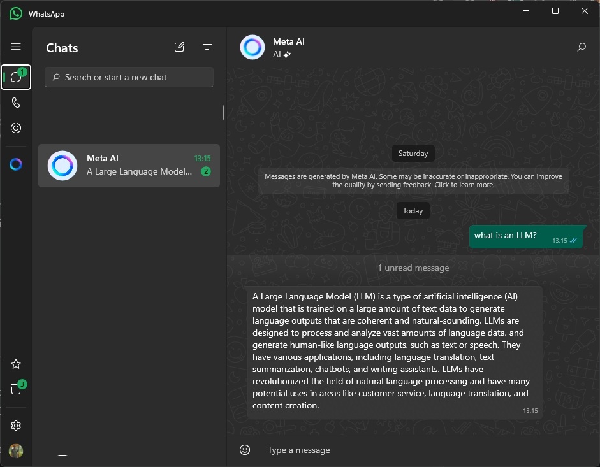The width and height of the screenshot is (600, 467).
Task: Open your profile picture in sidebar
Action: point(16,451)
